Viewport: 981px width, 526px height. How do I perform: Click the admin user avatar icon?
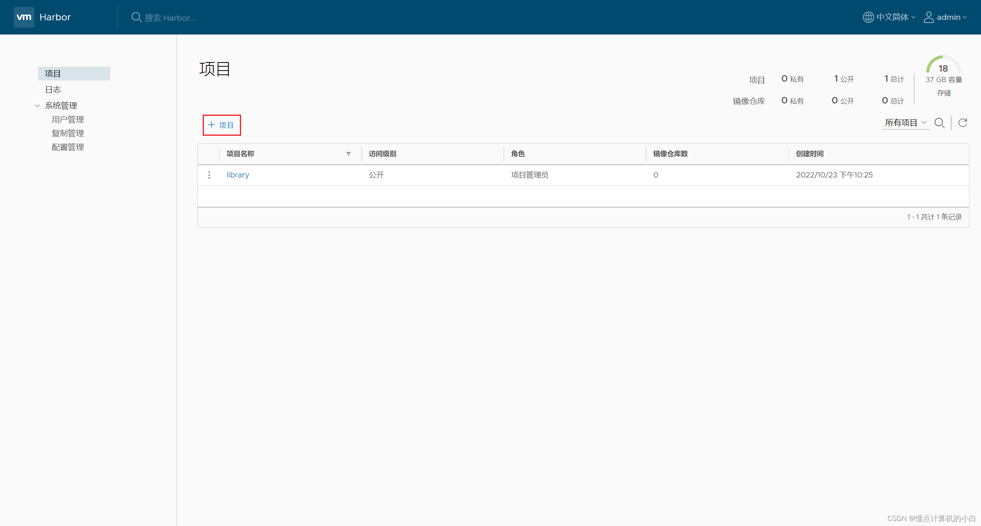point(929,17)
